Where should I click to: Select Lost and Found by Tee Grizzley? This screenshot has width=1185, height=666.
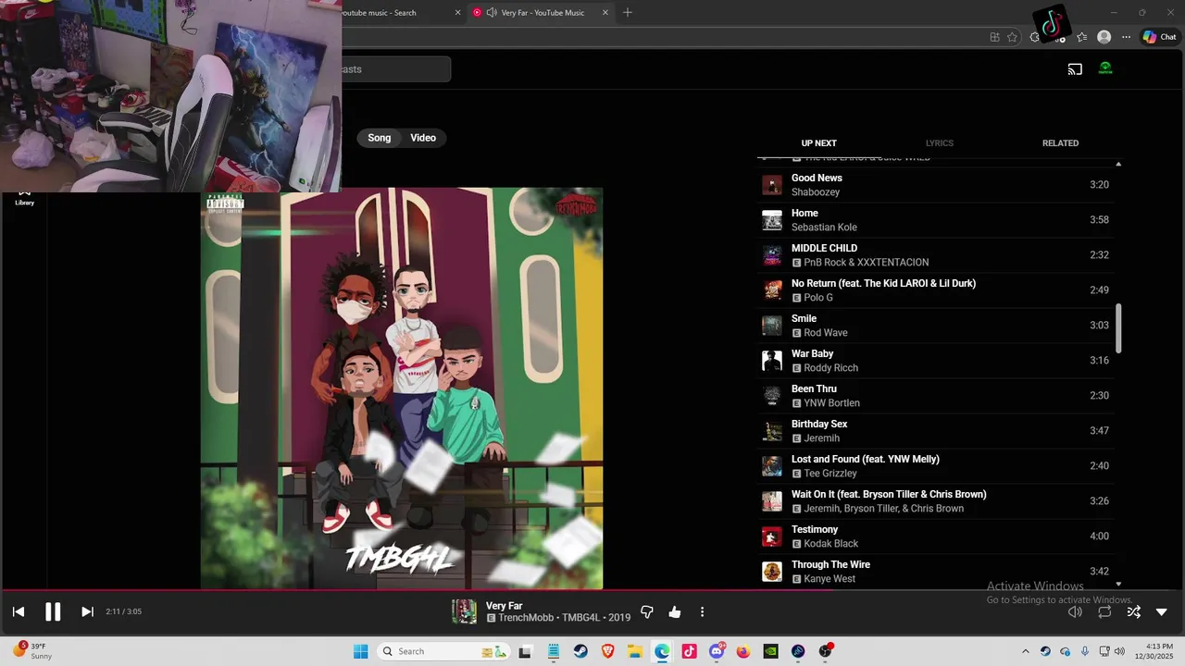935,466
